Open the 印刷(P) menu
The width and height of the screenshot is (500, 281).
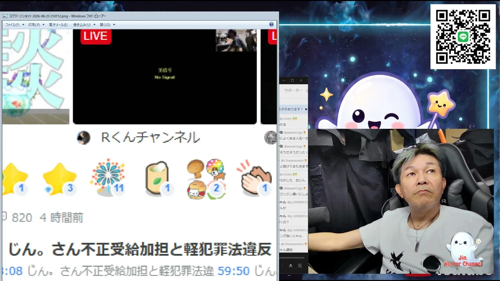coord(34,25)
